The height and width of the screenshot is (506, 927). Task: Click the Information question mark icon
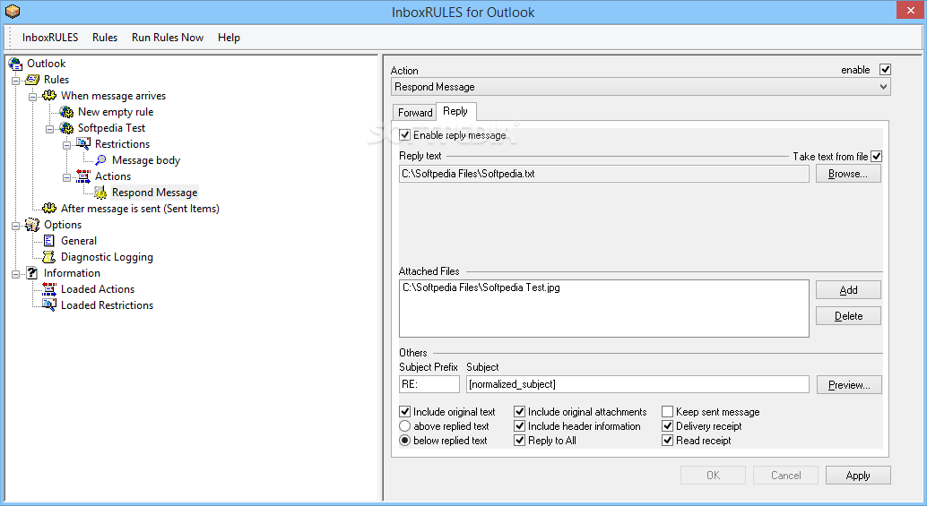pos(32,273)
